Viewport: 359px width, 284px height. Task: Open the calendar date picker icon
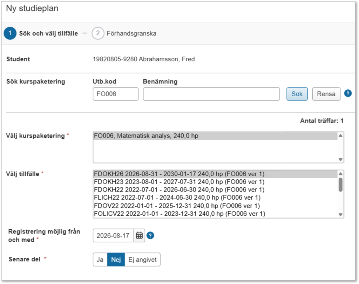[x=139, y=235]
